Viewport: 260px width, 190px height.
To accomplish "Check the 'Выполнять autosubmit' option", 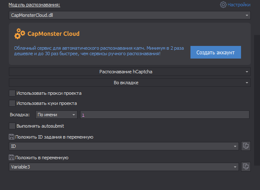I will 12,126.
